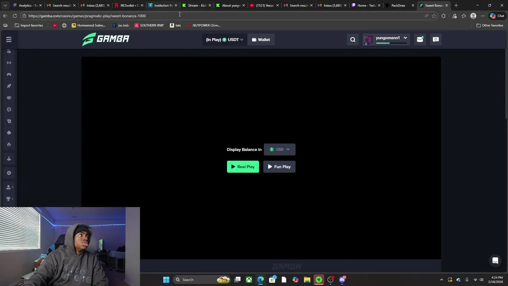Open the Windows Start menu
This screenshot has width=508, height=286.
pos(166,280)
